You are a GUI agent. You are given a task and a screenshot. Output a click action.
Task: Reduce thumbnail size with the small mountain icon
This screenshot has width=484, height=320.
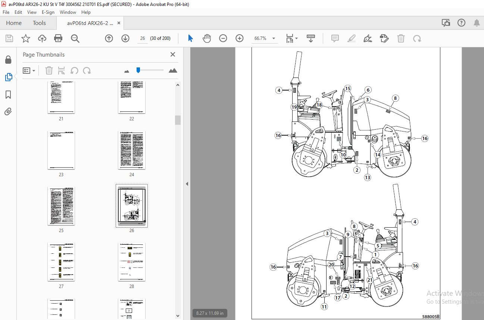click(x=127, y=71)
